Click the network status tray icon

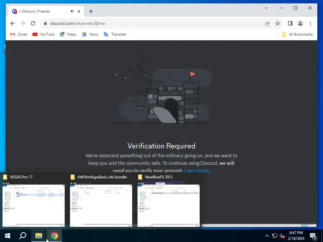(x=275, y=236)
